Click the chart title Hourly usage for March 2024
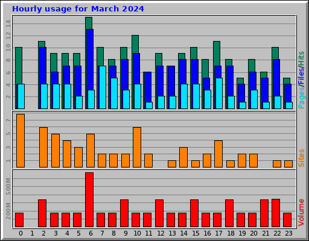The height and width of the screenshot is (241, 309). (x=78, y=9)
